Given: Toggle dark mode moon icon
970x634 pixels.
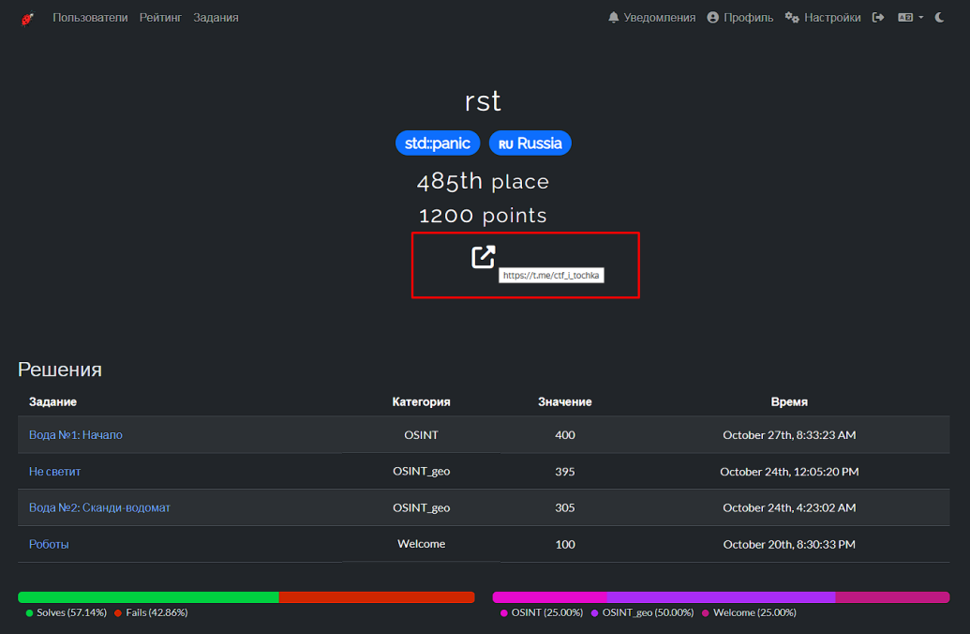Looking at the screenshot, I should (x=940, y=17).
